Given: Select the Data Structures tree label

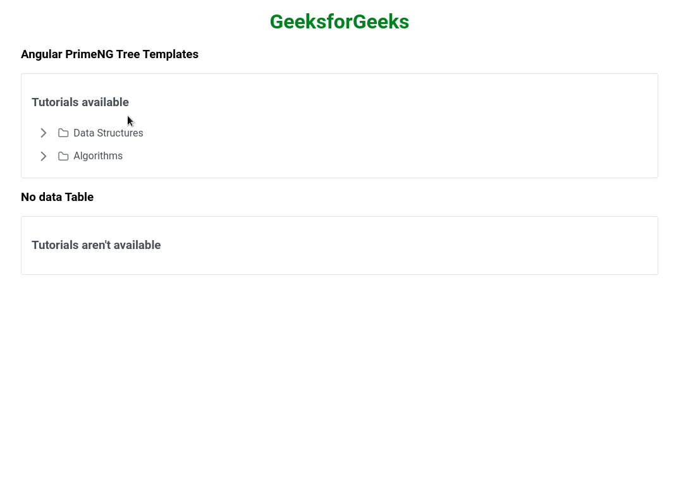Looking at the screenshot, I should (x=108, y=133).
